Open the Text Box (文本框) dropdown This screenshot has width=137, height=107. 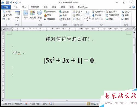pos(87,16)
